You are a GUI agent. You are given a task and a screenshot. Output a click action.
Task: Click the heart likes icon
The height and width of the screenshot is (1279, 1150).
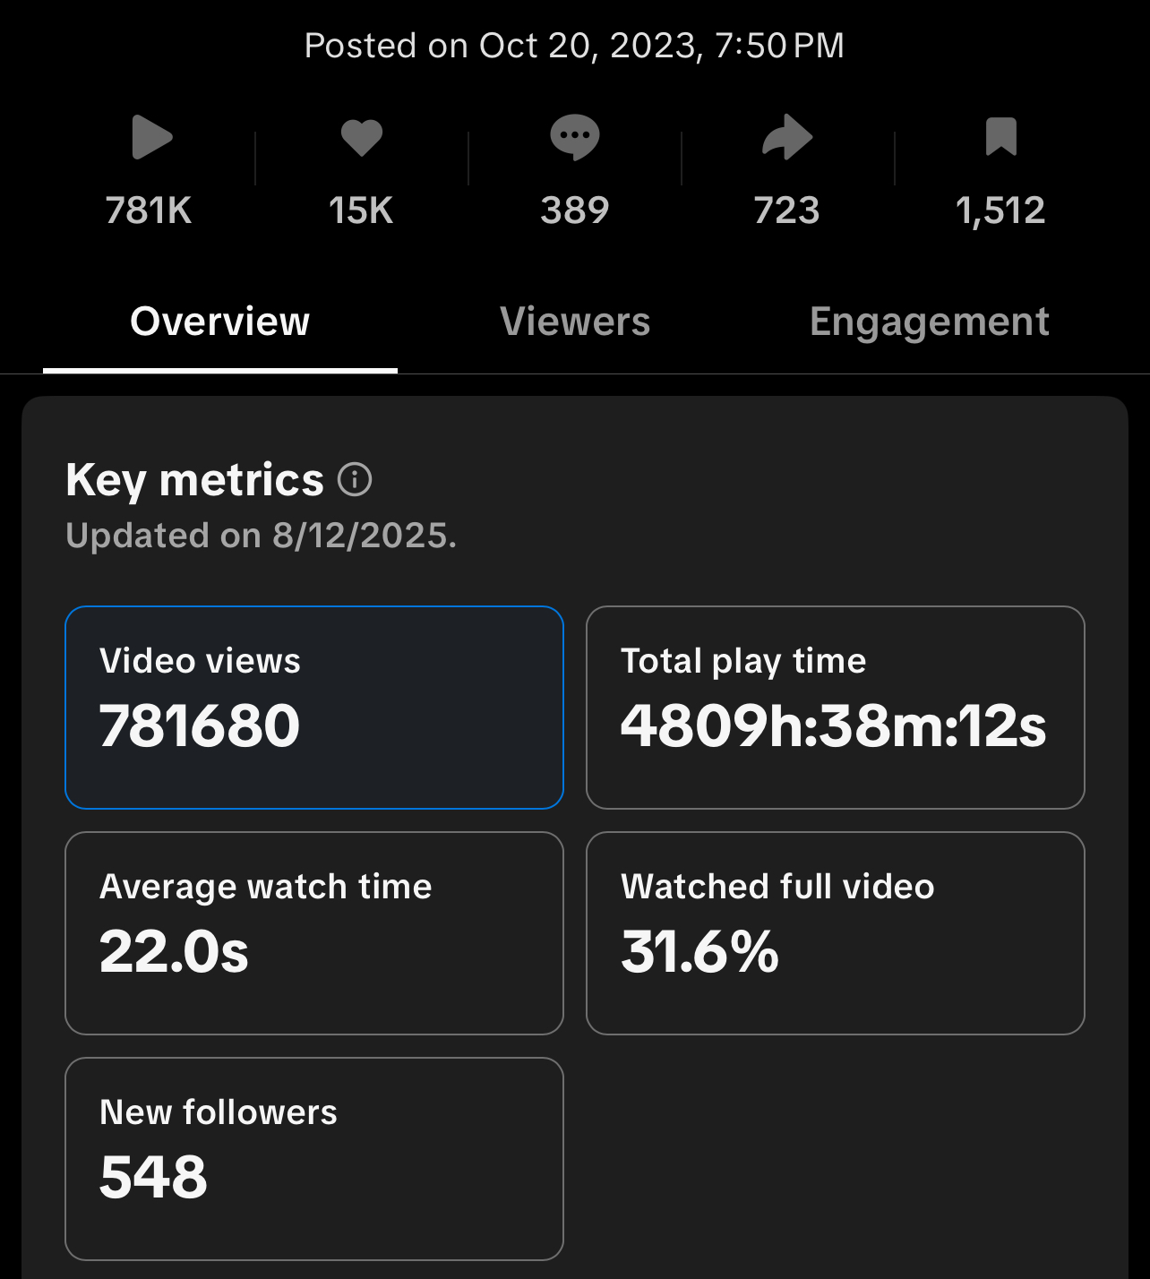point(362,138)
